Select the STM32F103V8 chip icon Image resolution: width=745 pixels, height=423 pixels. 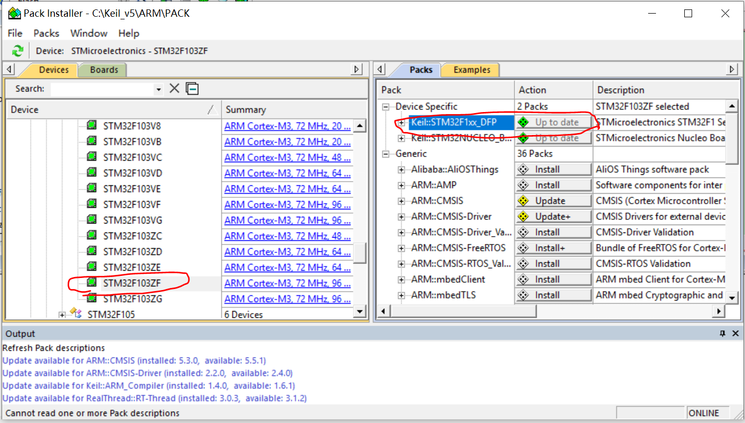coord(92,126)
